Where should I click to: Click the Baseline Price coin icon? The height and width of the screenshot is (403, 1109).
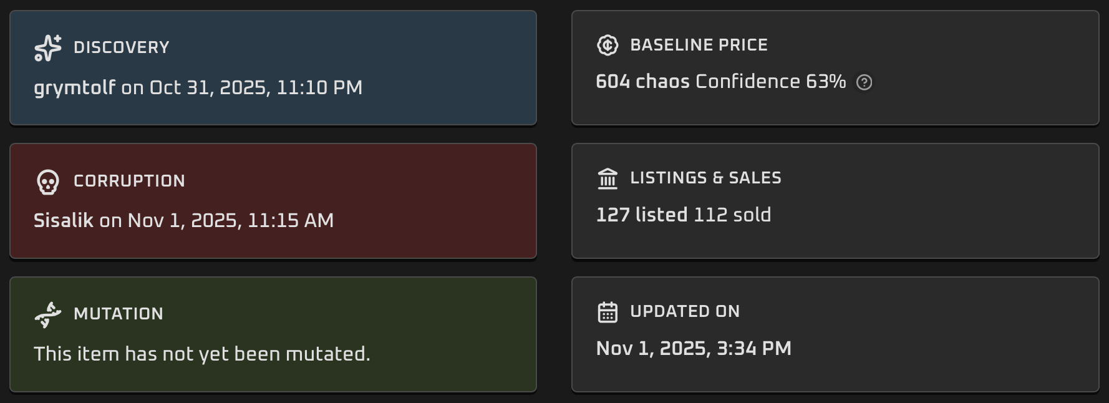608,45
